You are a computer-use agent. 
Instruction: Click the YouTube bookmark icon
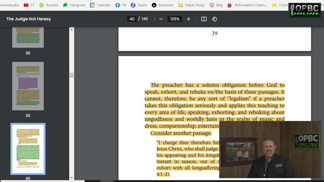(26, 5)
